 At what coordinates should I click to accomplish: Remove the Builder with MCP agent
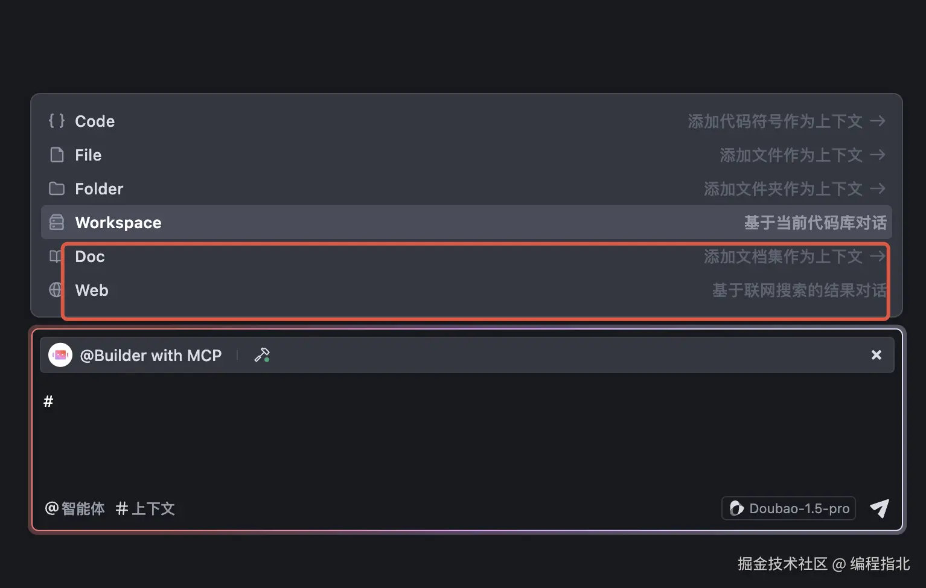click(x=877, y=355)
